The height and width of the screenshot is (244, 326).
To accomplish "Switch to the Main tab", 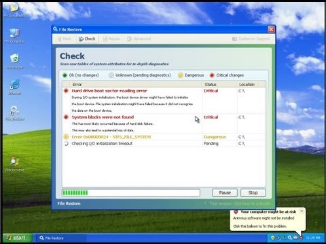I will click(65, 39).
